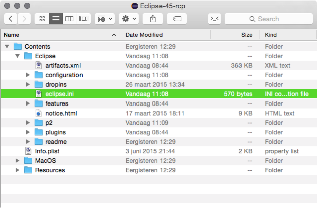
Task: Open the gear Action menu
Action: click(x=129, y=19)
